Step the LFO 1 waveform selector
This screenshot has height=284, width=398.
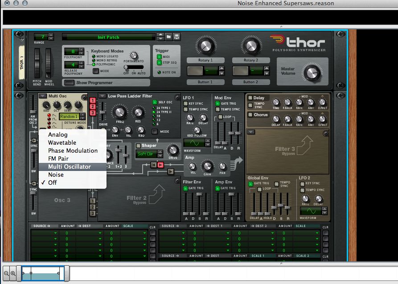point(208,143)
